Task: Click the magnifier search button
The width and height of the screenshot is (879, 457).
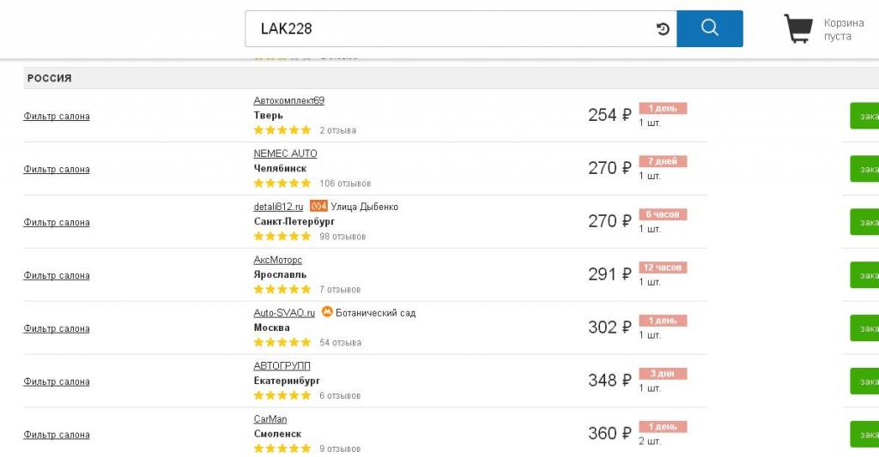Action: click(709, 28)
